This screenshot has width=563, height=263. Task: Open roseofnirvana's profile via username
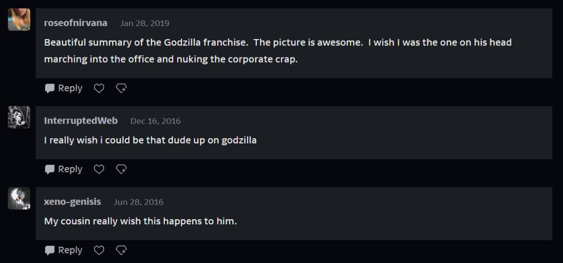point(76,23)
